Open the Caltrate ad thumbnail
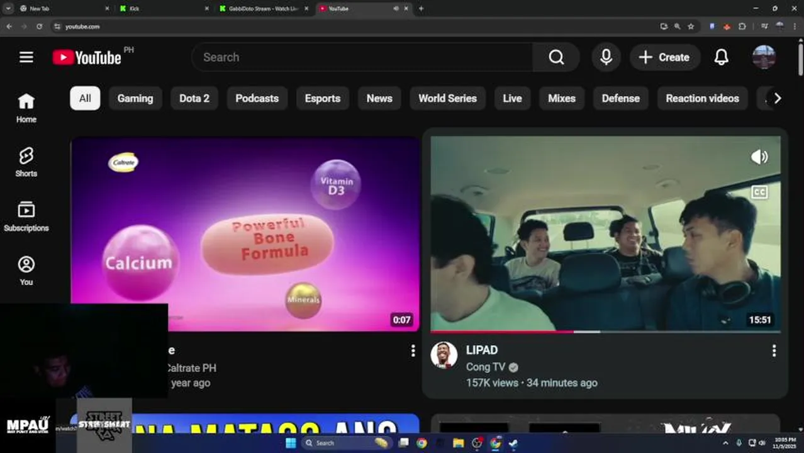Viewport: 804px width, 453px height. [x=245, y=233]
